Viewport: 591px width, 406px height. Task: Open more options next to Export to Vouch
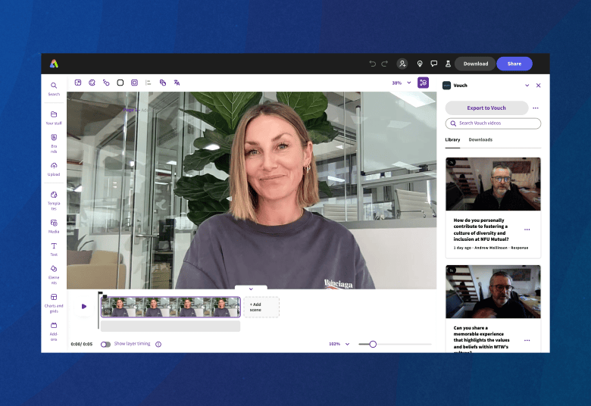pos(535,108)
